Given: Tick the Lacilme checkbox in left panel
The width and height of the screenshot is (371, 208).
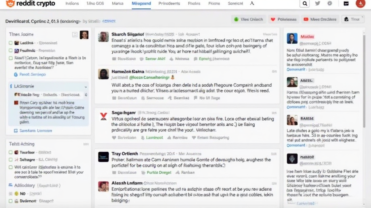Looking at the screenshot, I should (11, 43).
